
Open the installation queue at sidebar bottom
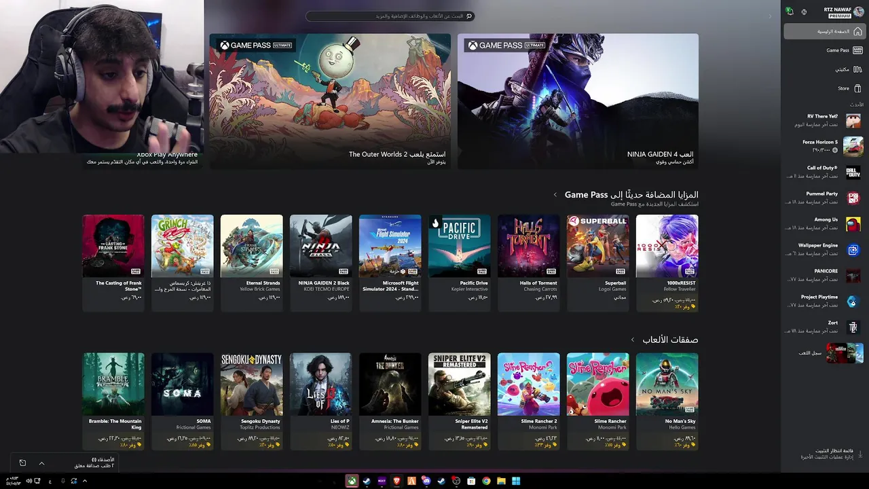tap(831, 454)
